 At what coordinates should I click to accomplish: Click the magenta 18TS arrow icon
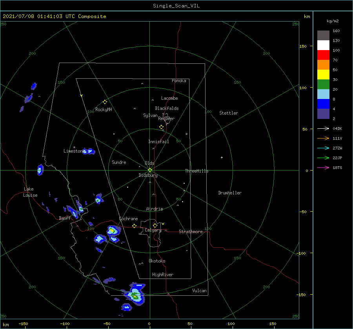point(323,167)
